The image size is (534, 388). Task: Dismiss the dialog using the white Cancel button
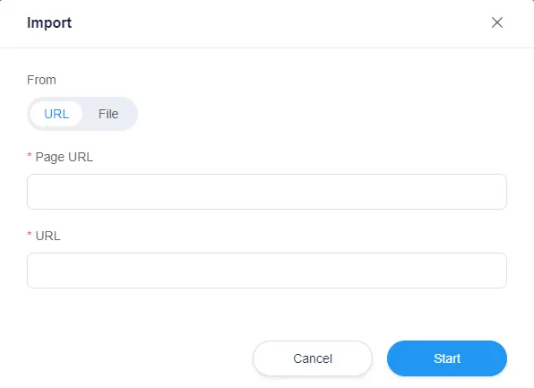point(313,358)
